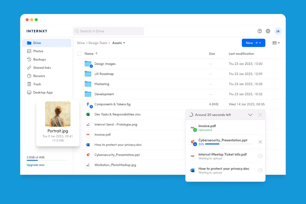
Task: Click the INTERNXT logo
Action: (37, 31)
